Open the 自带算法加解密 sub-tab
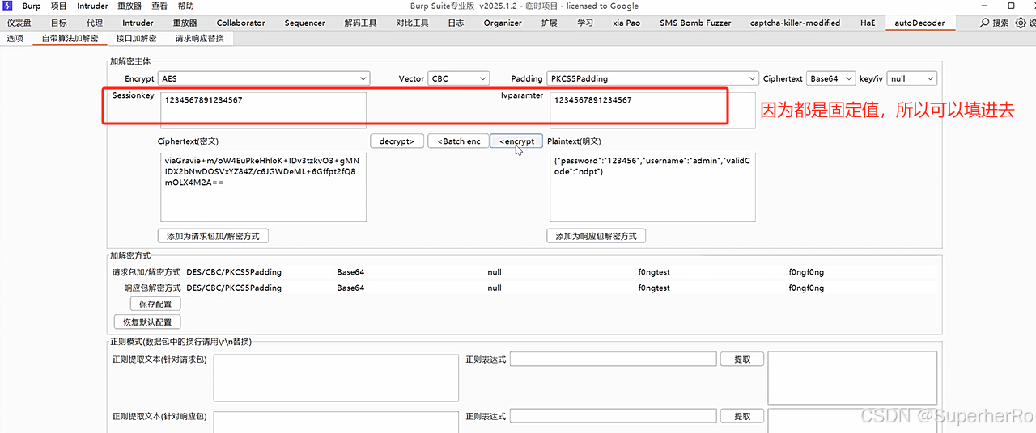The width and height of the screenshot is (1036, 433). point(70,38)
